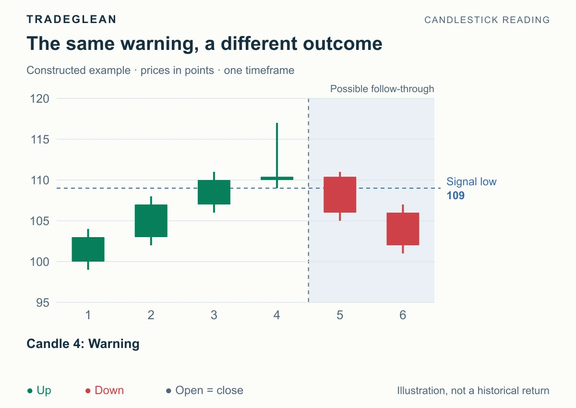Click the green Up legend dot
Viewport: 576px width, 408px height.
30,391
